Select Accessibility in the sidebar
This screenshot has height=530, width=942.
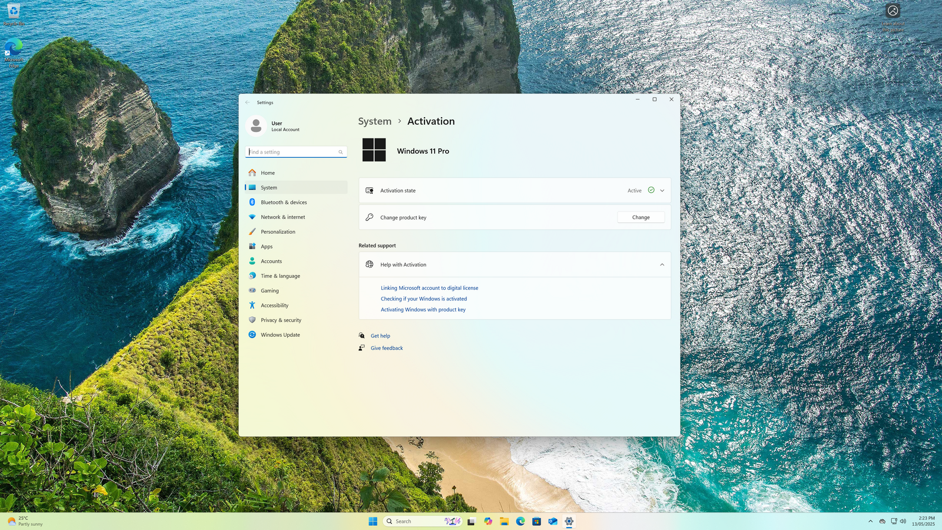[x=274, y=306]
